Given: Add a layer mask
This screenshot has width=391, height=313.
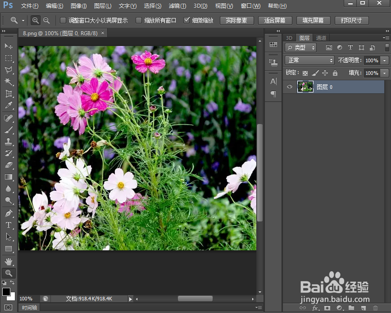Looking at the screenshot, I should [327, 308].
